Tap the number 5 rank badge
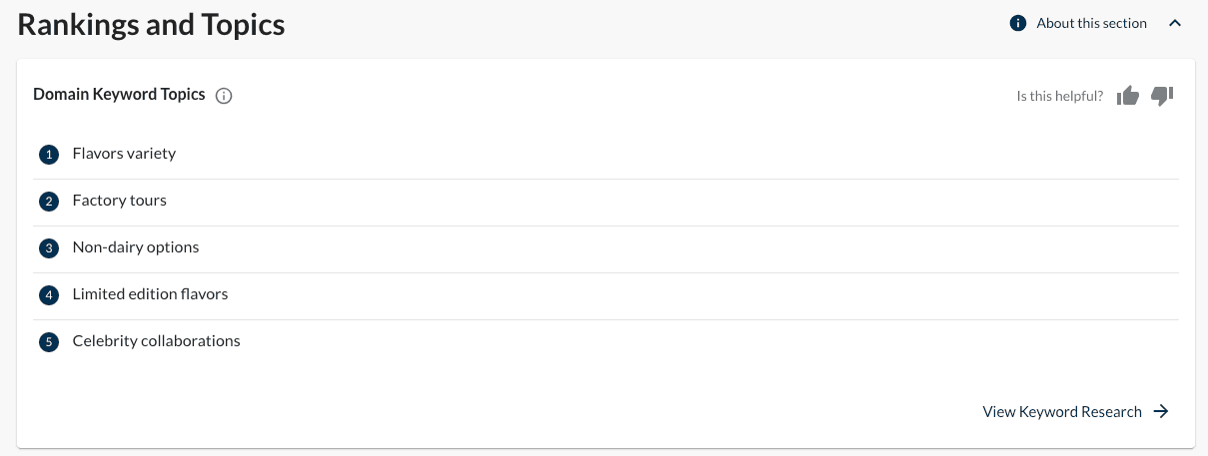 pyautogui.click(x=49, y=342)
